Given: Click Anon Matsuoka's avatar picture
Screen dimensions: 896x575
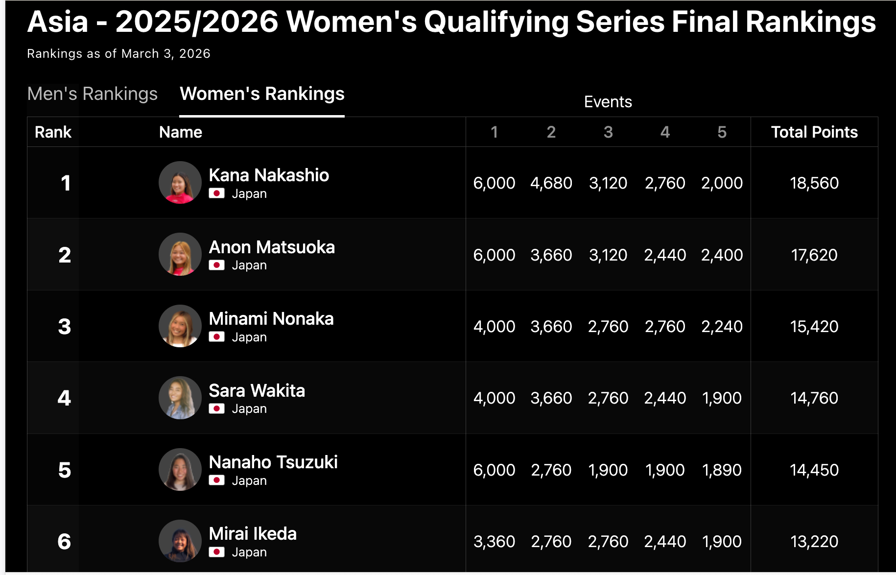Looking at the screenshot, I should pos(180,254).
